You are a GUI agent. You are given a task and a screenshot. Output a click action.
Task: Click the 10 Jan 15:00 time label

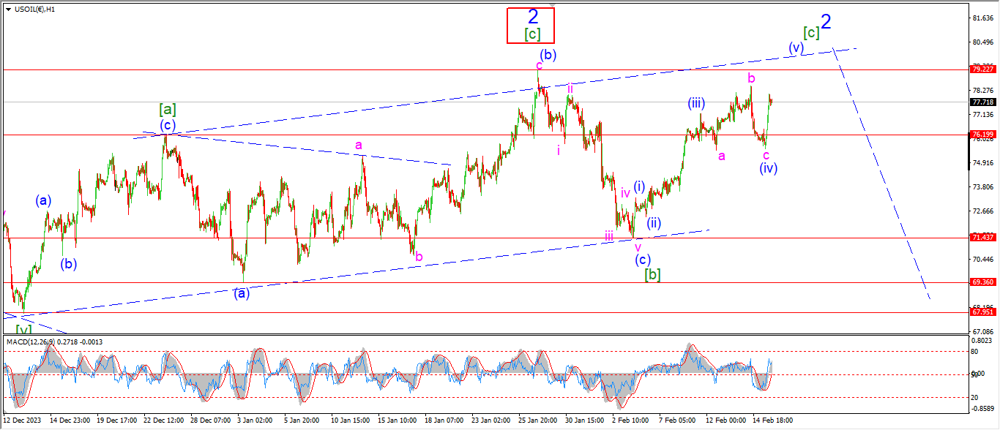pos(351,420)
